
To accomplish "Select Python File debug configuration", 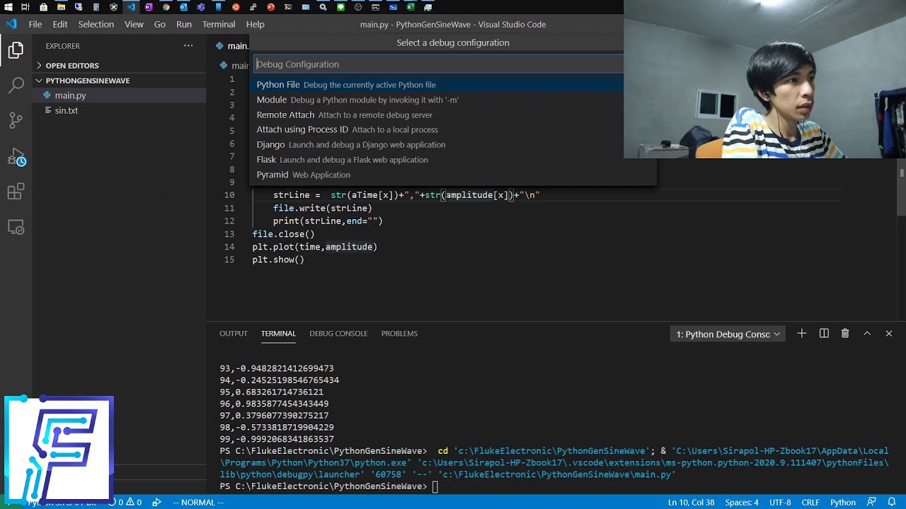I will click(x=453, y=84).
